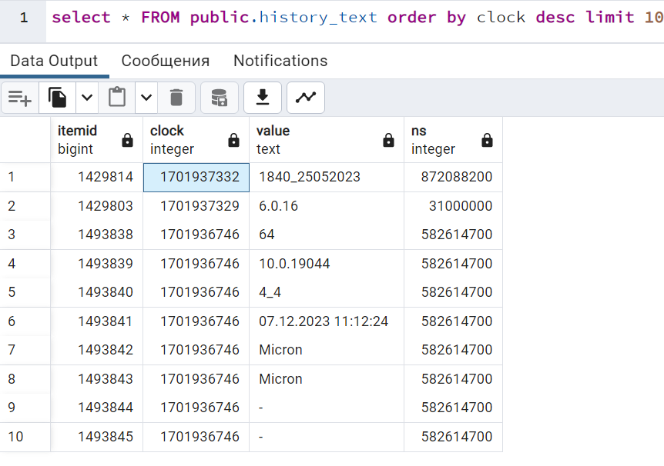Screen dimensions: 664x466
Task: Select itemid cell 1493844
Action: pos(96,408)
